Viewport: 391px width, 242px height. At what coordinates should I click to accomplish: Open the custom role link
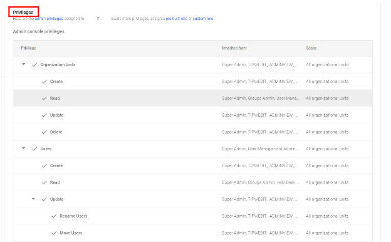(203, 18)
